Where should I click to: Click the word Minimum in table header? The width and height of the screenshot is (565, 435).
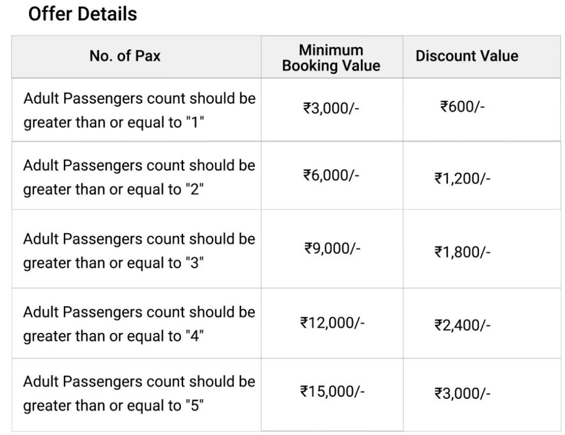point(331,50)
